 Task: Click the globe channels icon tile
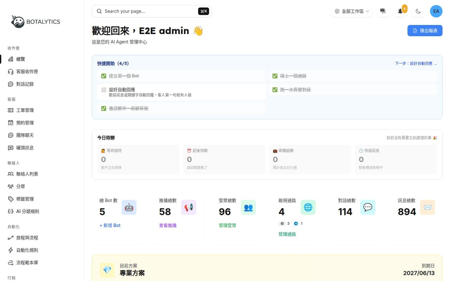[308, 207]
